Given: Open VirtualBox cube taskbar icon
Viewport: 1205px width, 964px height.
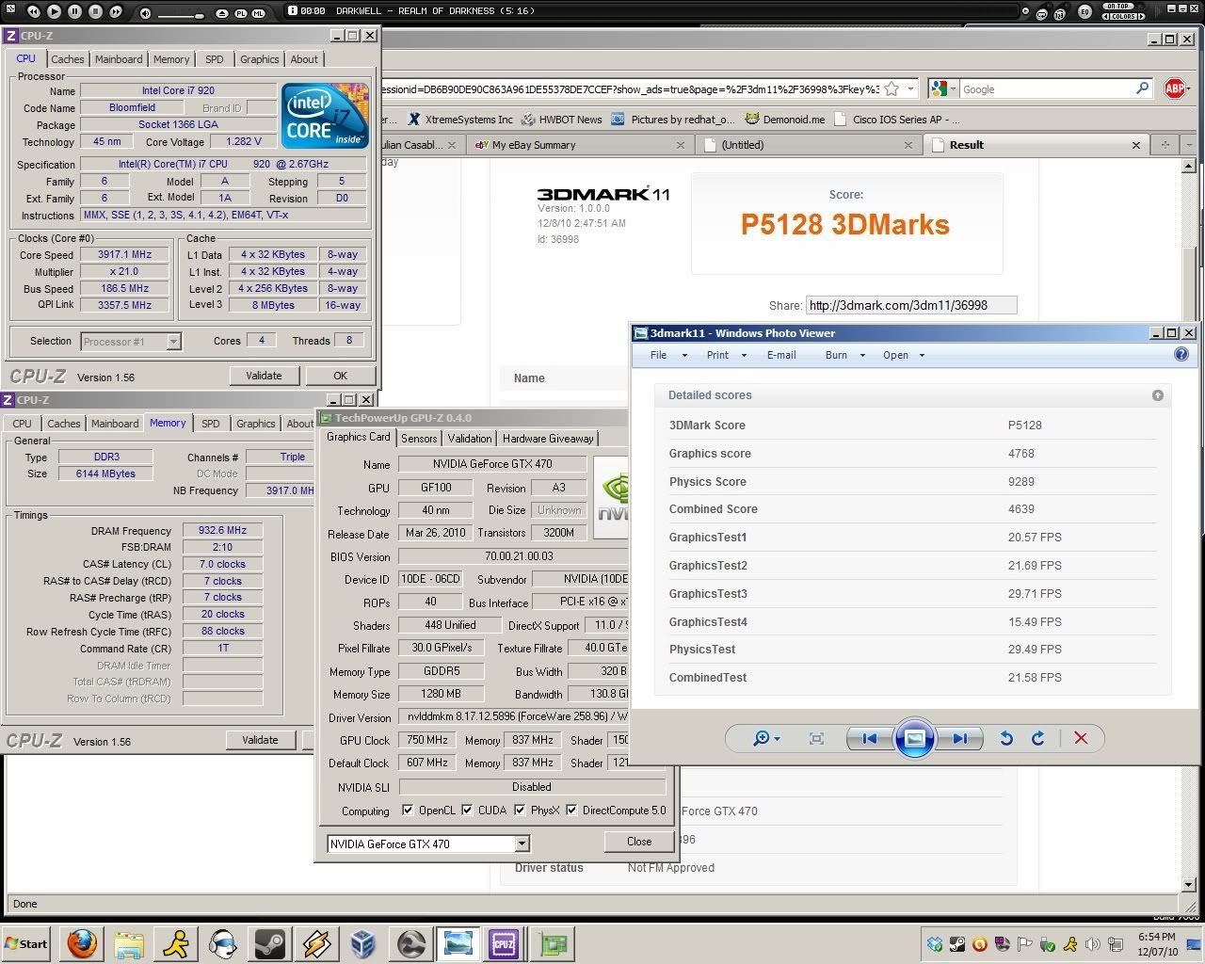Looking at the screenshot, I should tap(362, 943).
